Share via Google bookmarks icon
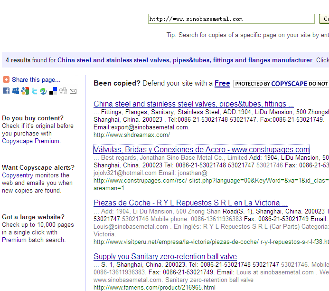The width and height of the screenshot is (329, 291). [25, 91]
